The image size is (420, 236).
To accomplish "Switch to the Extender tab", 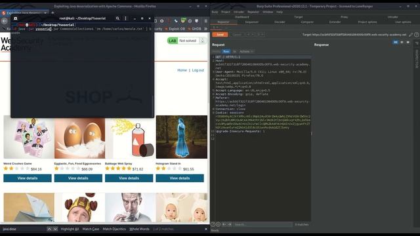I will pyautogui.click(x=335, y=22).
